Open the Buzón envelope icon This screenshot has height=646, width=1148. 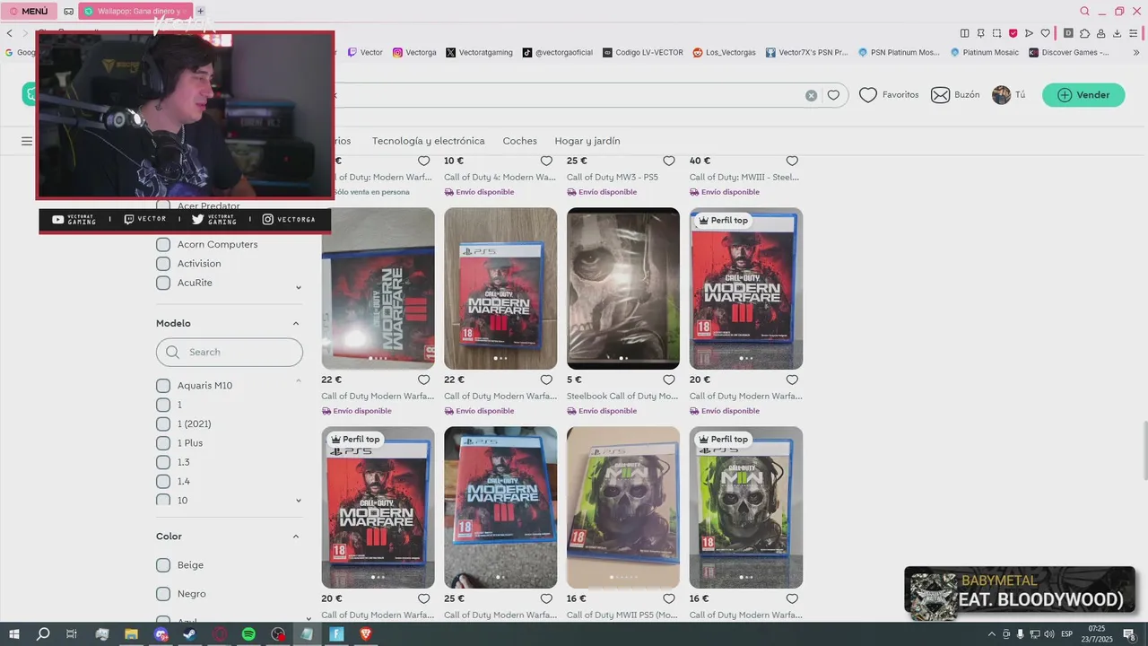(940, 94)
